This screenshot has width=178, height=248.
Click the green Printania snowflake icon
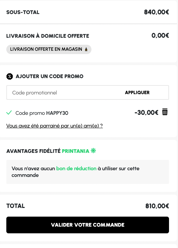click(93, 151)
